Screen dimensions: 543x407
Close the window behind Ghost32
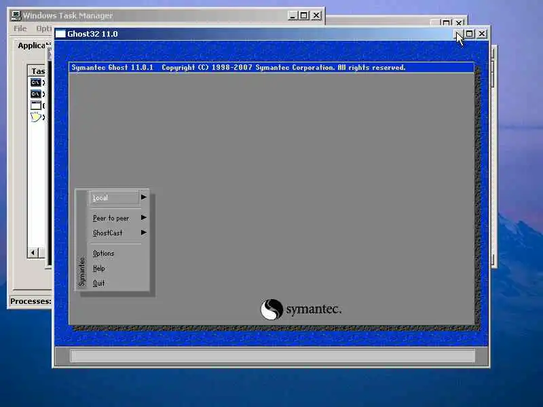(459, 23)
